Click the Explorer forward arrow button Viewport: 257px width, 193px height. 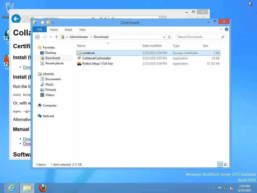click(45, 37)
